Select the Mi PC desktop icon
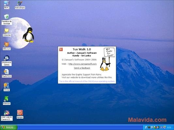The height and width of the screenshot is (130, 174). [7, 5]
